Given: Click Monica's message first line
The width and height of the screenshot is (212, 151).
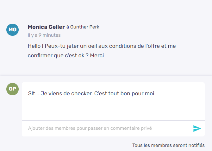Looking at the screenshot, I should pos(102,46).
